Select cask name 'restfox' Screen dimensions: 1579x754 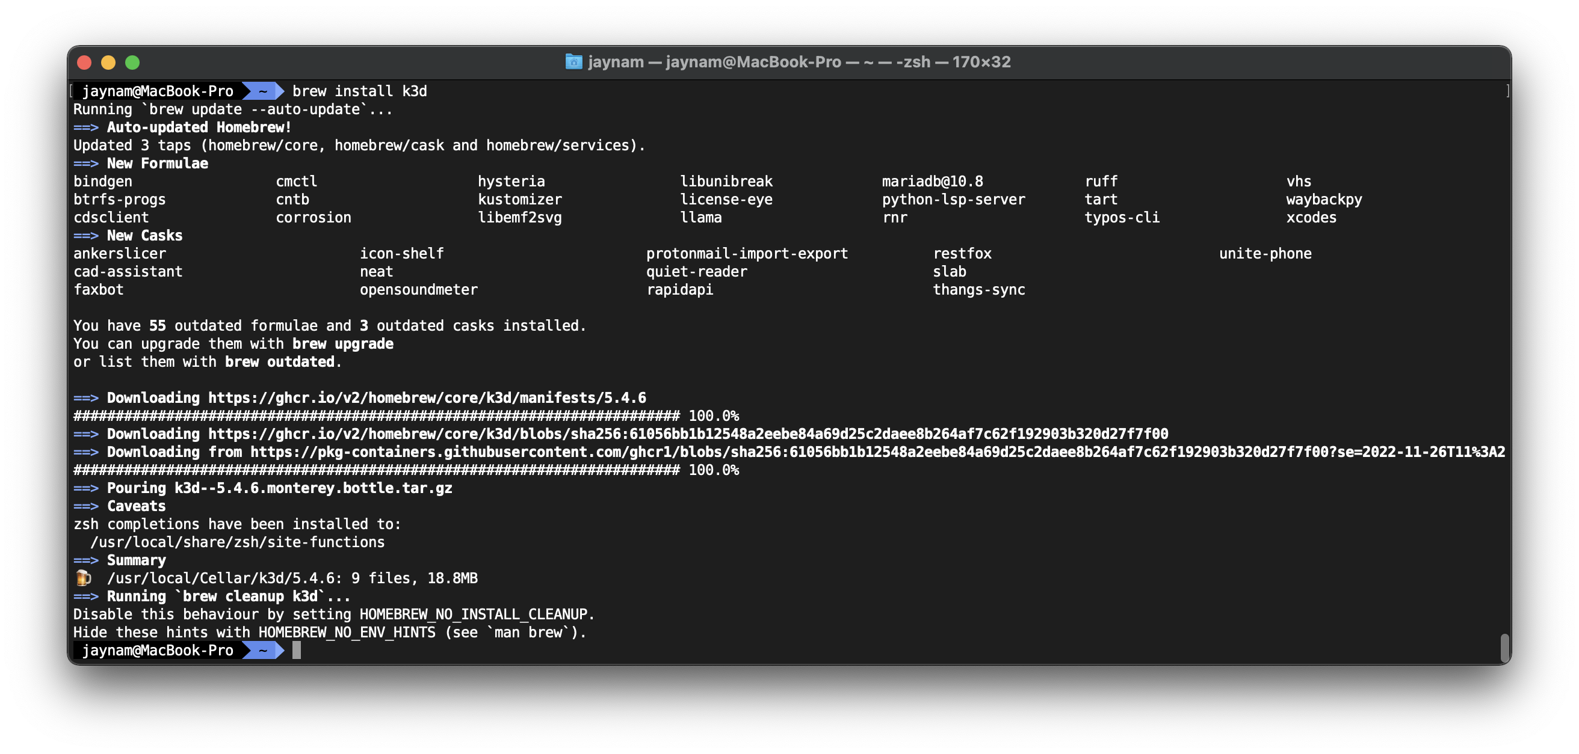pos(962,253)
